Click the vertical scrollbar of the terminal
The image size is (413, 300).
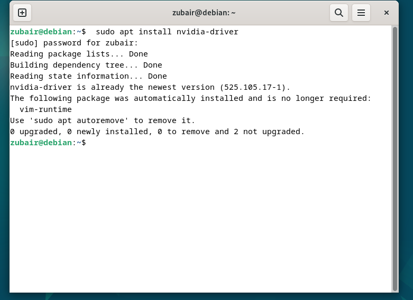tap(395, 159)
